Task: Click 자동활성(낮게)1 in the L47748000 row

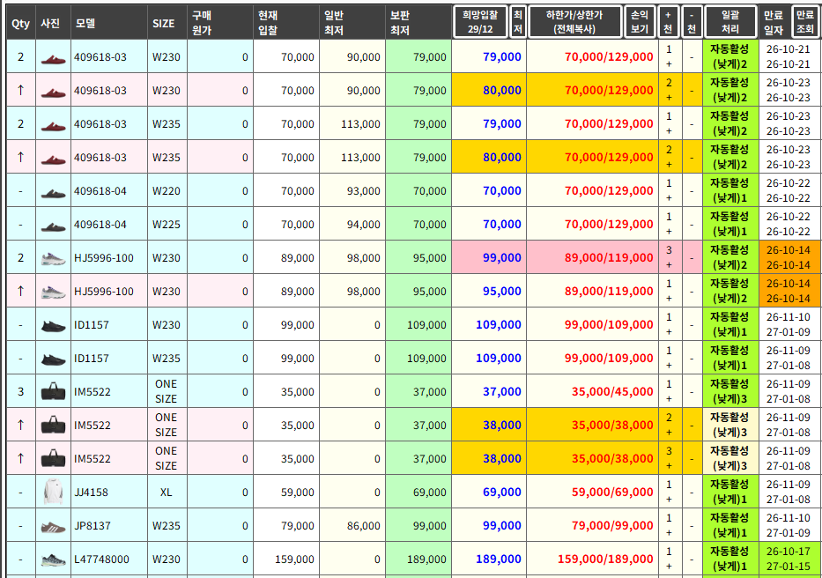Action: [729, 559]
